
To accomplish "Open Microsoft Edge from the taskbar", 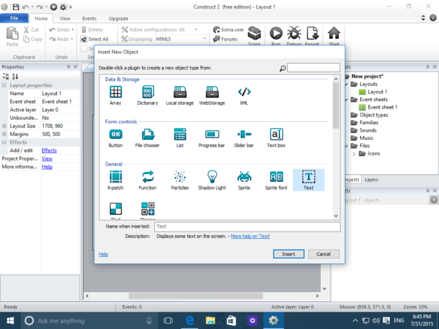I will pyautogui.click(x=190, y=321).
